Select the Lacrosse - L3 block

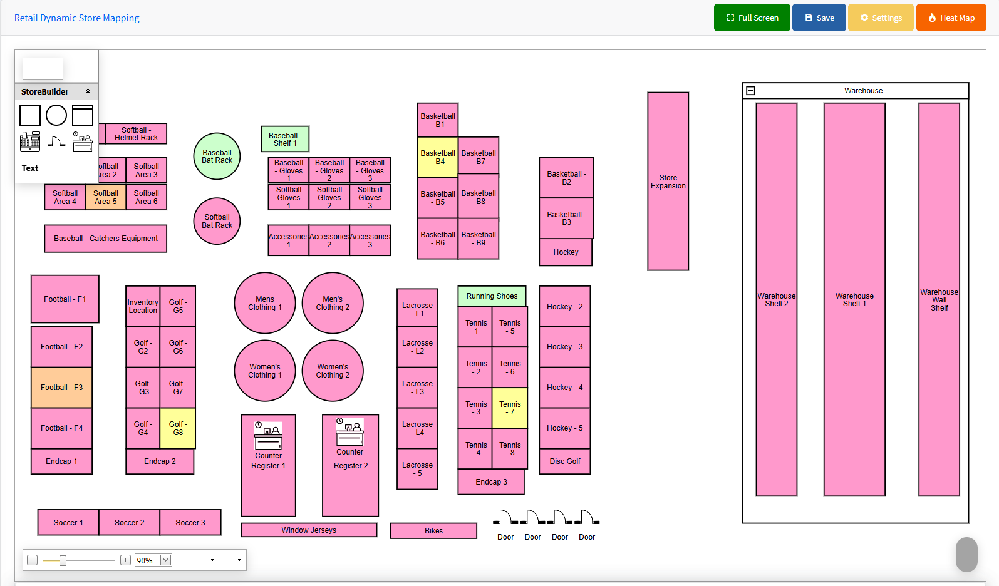[x=417, y=388]
